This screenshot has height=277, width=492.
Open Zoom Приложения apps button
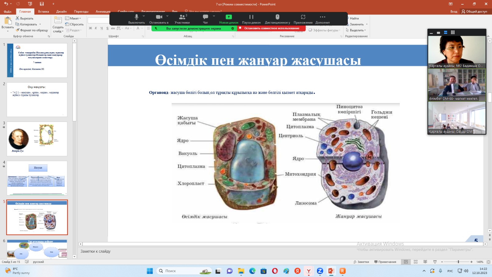point(303,19)
